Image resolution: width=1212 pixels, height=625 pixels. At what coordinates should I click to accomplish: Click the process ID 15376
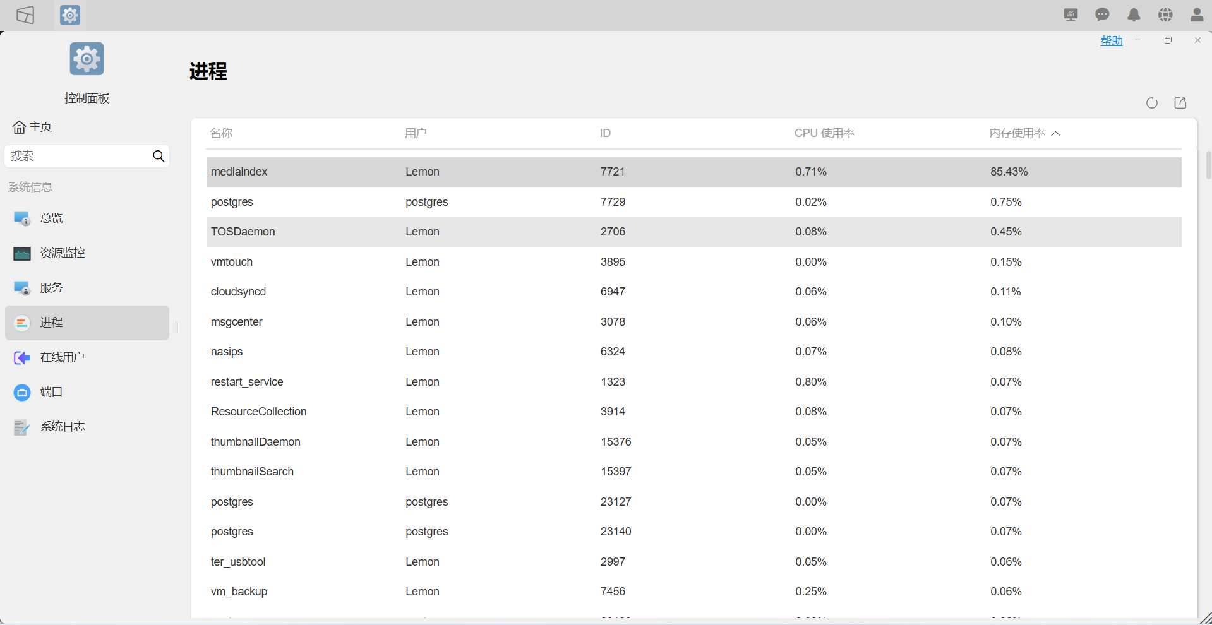[616, 442]
